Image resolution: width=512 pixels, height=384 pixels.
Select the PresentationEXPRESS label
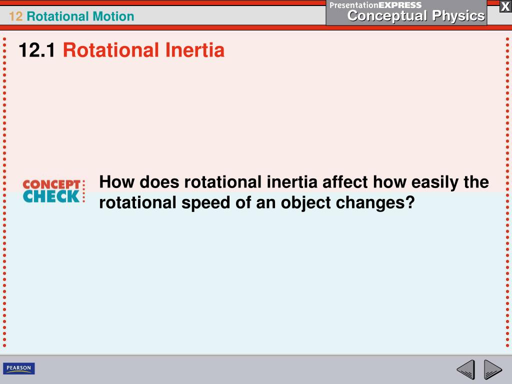click(375, 5)
